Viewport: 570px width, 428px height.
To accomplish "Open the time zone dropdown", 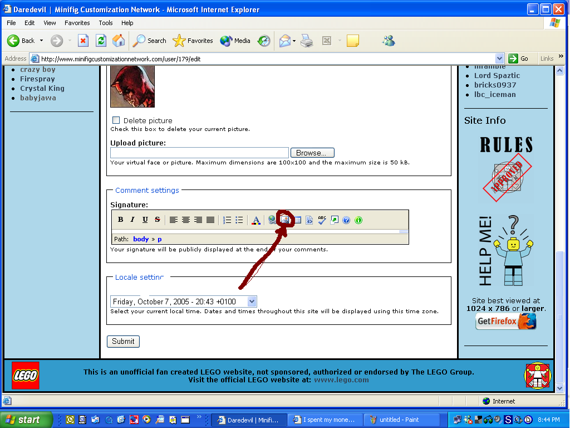I will coord(252,301).
